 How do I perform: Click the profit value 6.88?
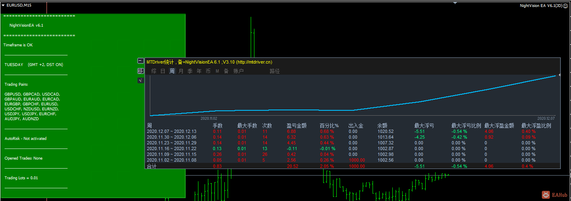click(x=291, y=131)
